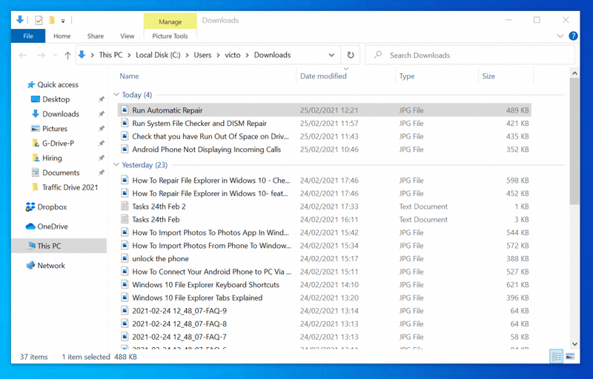593x379 pixels.
Task: Switch to Details view icon
Action: tap(557, 356)
